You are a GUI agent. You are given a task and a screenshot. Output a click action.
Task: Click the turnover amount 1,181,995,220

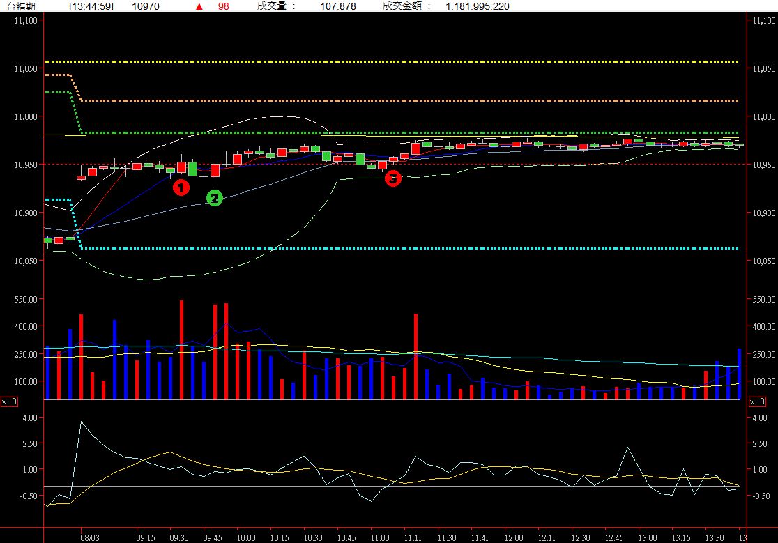coord(478,6)
